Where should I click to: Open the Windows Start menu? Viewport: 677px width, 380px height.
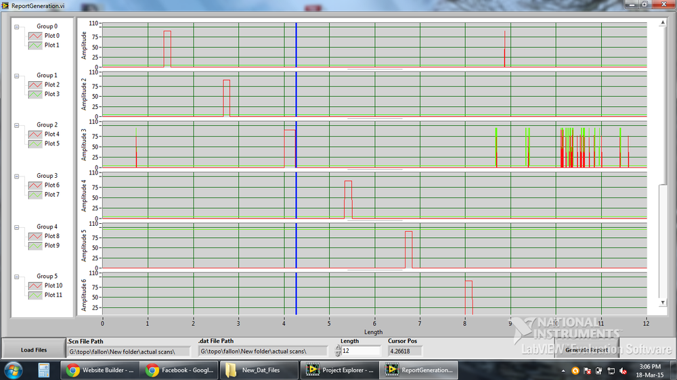tap(13, 370)
